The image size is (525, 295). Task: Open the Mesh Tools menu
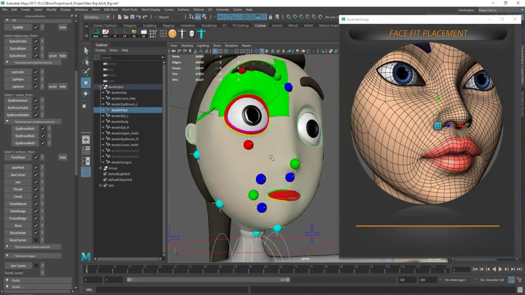tap(130, 9)
